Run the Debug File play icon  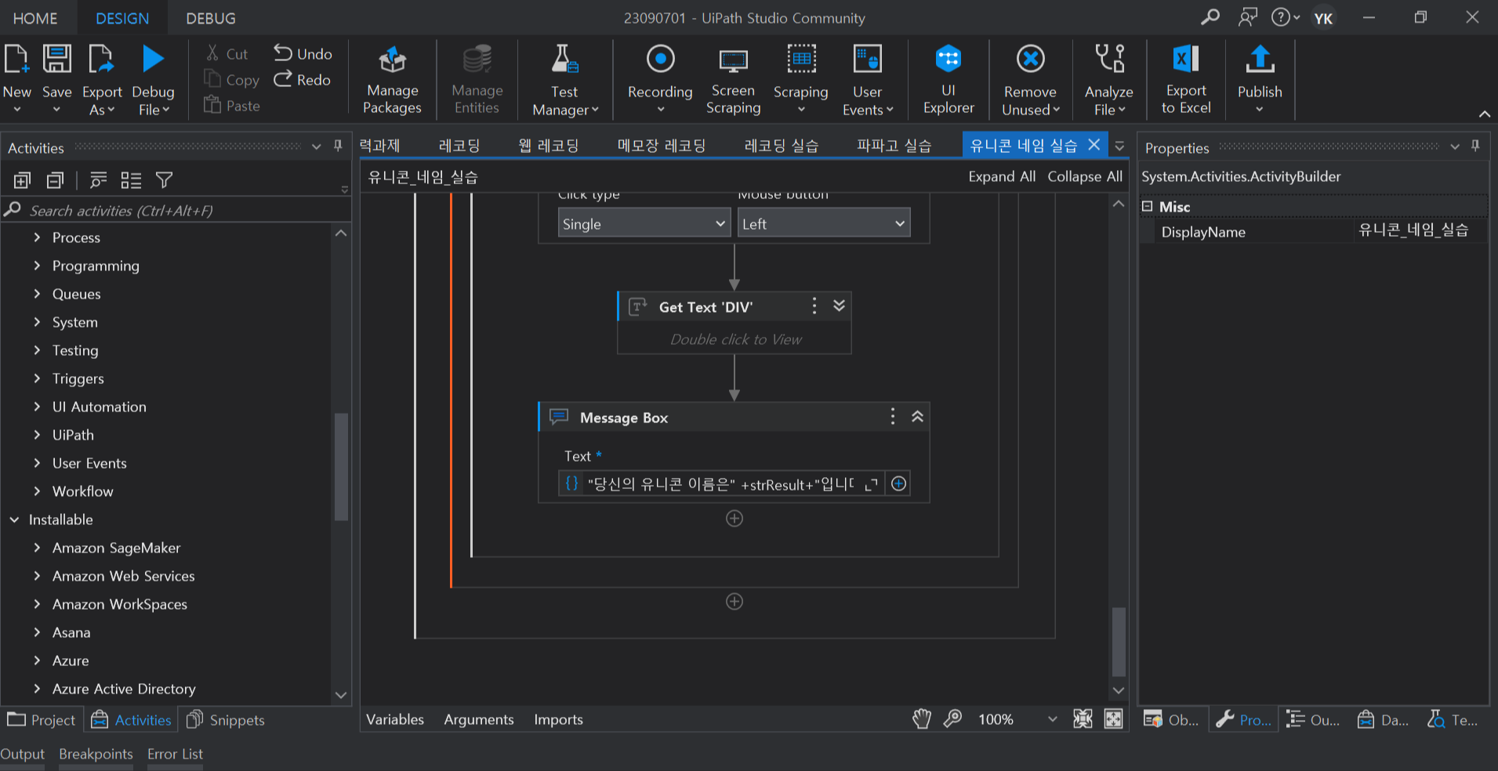153,60
